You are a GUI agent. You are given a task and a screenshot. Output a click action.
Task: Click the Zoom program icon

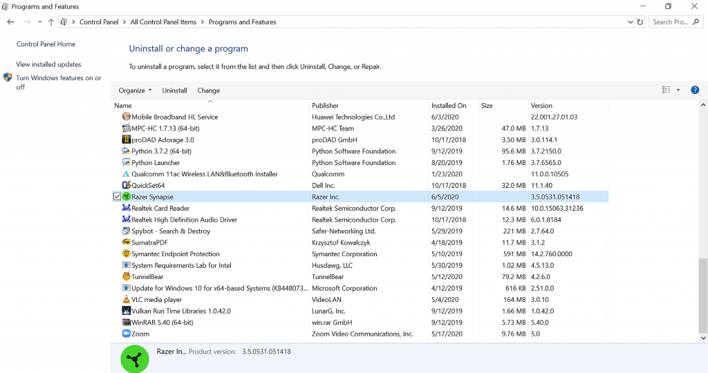click(127, 334)
